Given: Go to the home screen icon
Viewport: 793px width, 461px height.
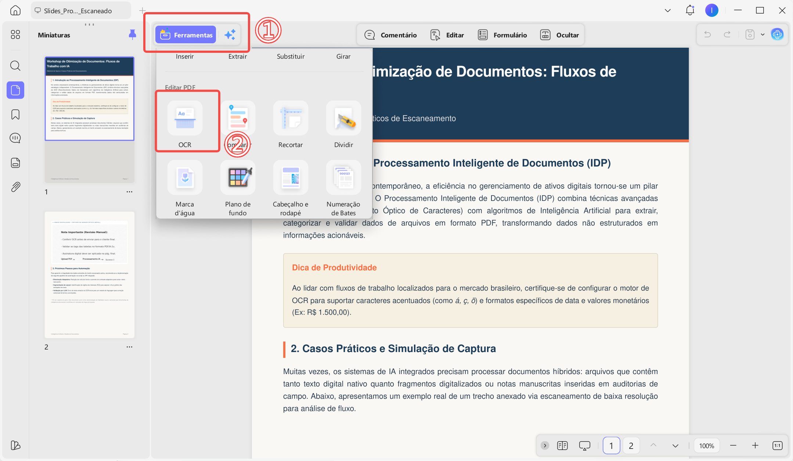Looking at the screenshot, I should pos(15,10).
